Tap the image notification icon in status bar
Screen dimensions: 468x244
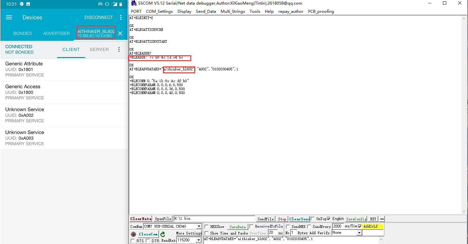click(28, 4)
